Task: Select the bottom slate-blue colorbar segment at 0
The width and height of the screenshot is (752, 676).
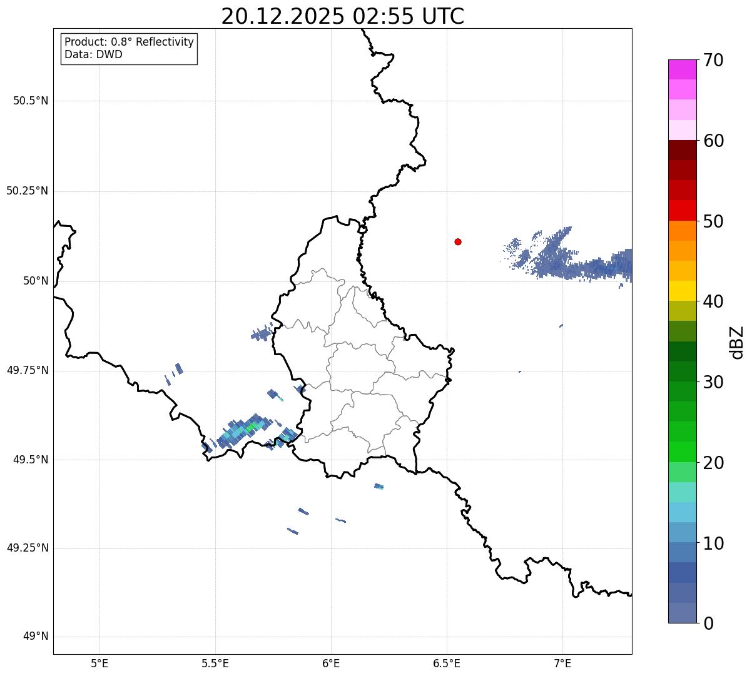Action: pos(682,613)
